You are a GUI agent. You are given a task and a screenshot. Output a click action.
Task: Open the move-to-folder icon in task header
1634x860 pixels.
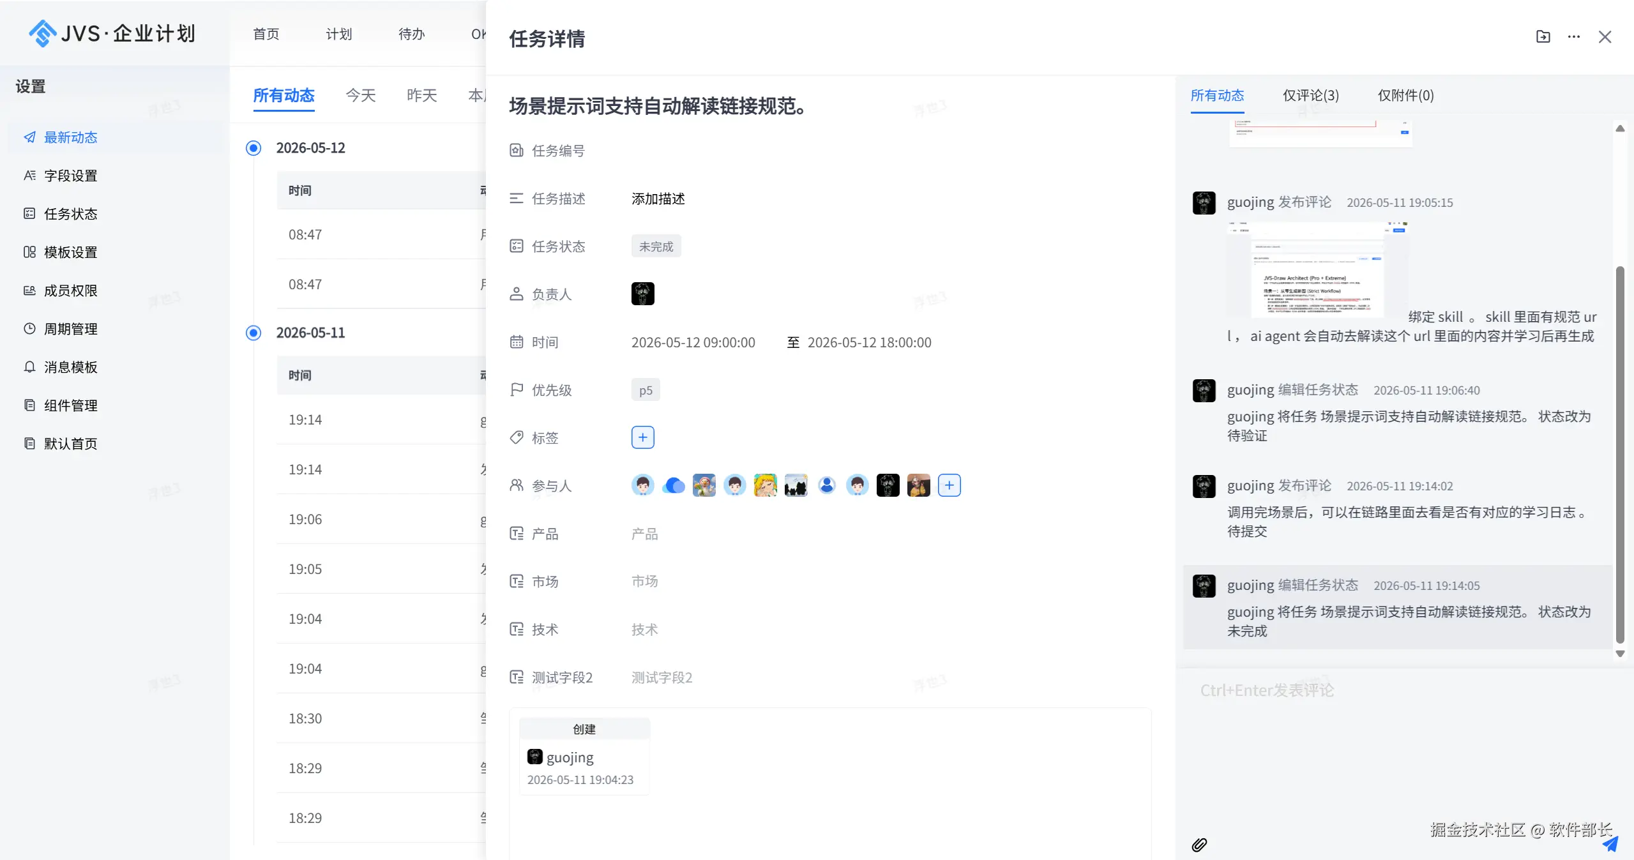pyautogui.click(x=1543, y=37)
